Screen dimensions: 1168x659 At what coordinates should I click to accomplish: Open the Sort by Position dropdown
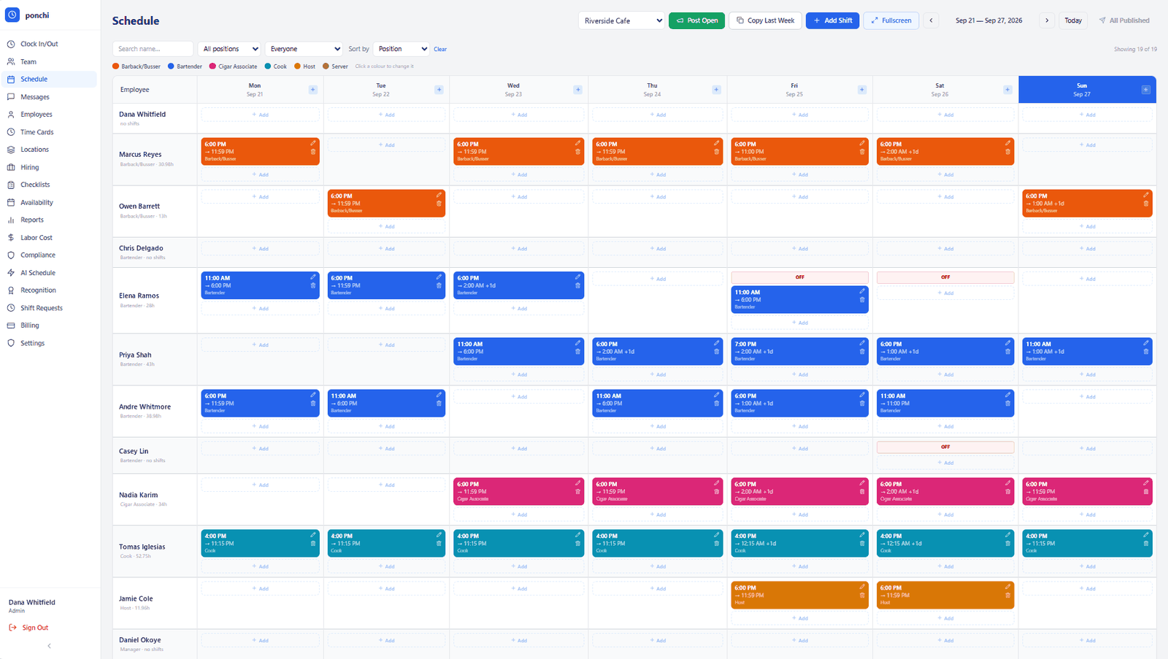pyautogui.click(x=401, y=49)
